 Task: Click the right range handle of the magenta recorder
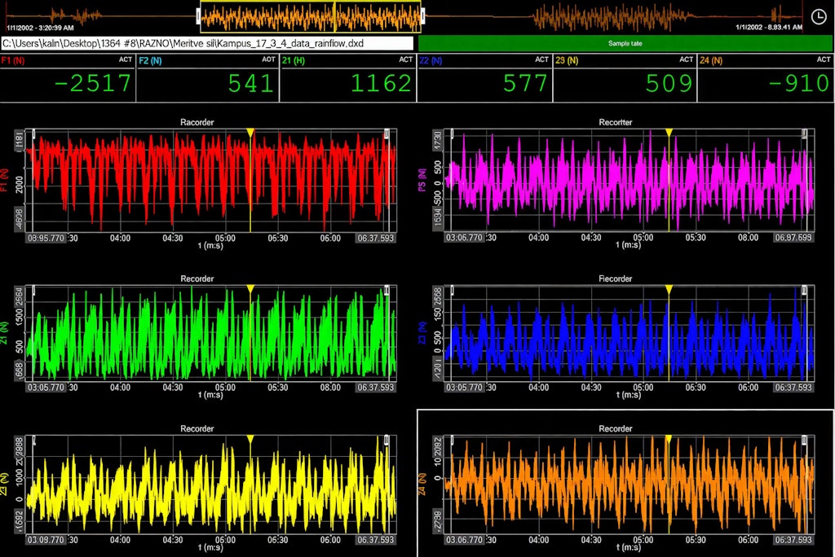[805, 134]
